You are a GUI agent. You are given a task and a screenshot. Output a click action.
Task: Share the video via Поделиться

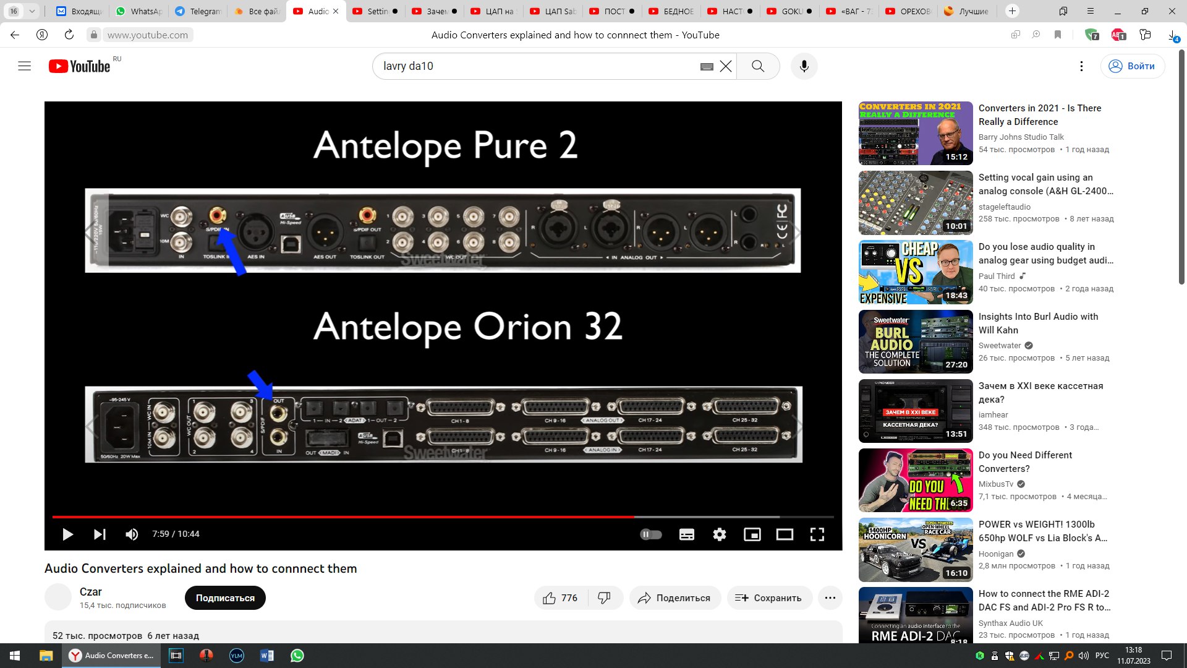tap(675, 598)
